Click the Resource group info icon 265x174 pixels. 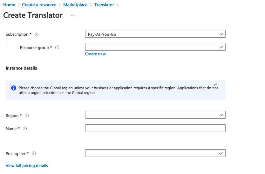[57, 48]
